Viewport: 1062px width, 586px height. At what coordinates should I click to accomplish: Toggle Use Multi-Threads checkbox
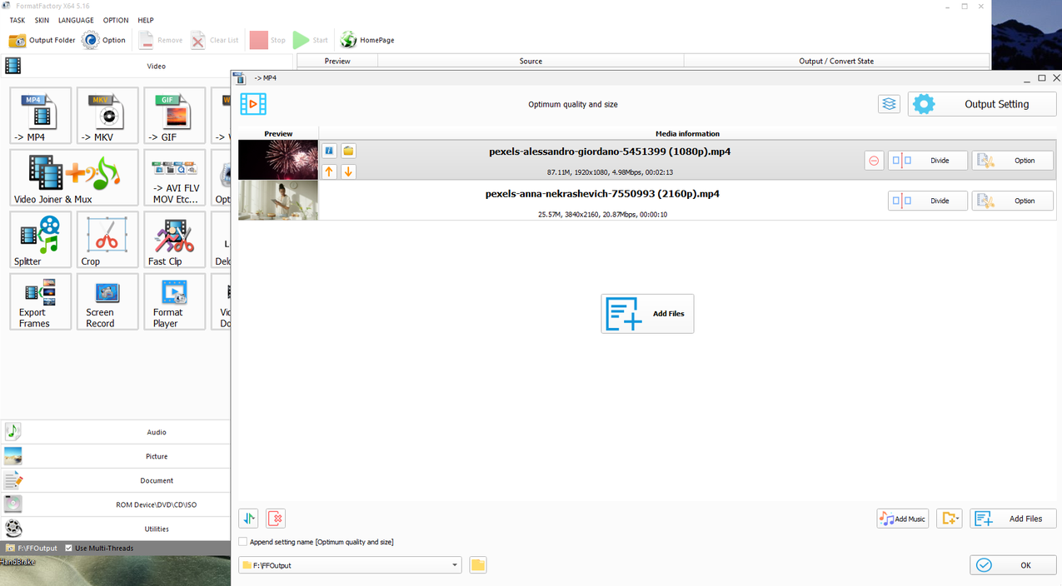(x=69, y=548)
